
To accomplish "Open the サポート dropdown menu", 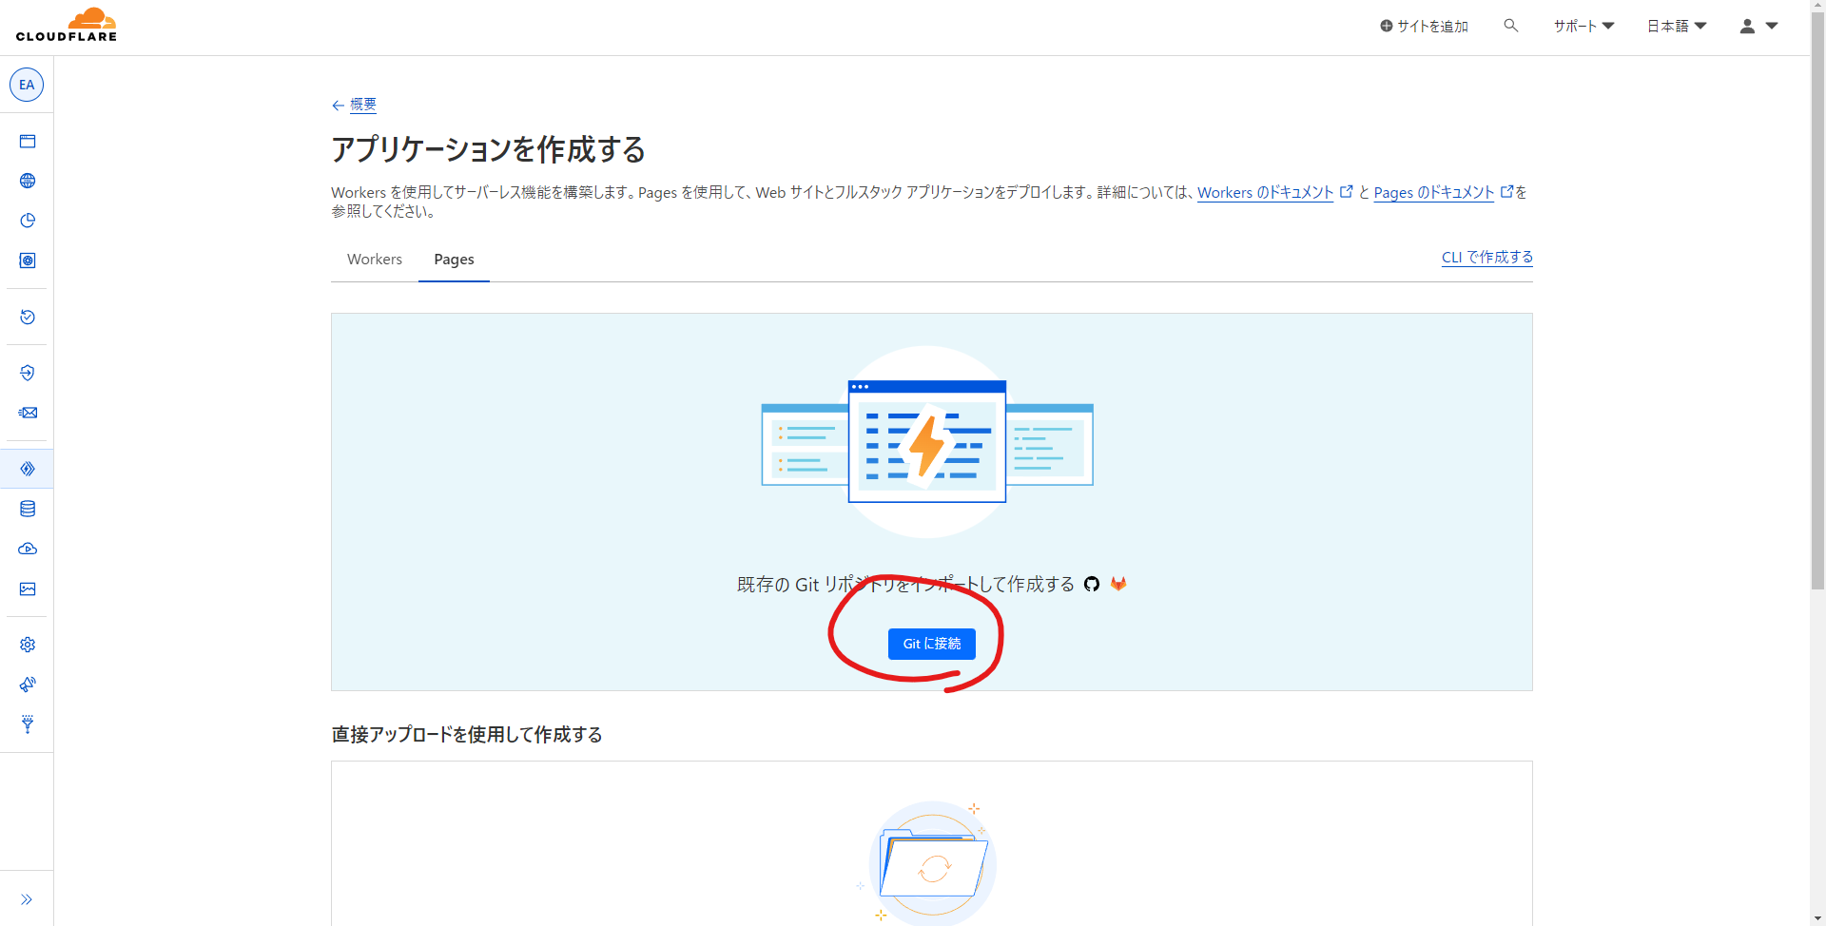I will 1584,26.
